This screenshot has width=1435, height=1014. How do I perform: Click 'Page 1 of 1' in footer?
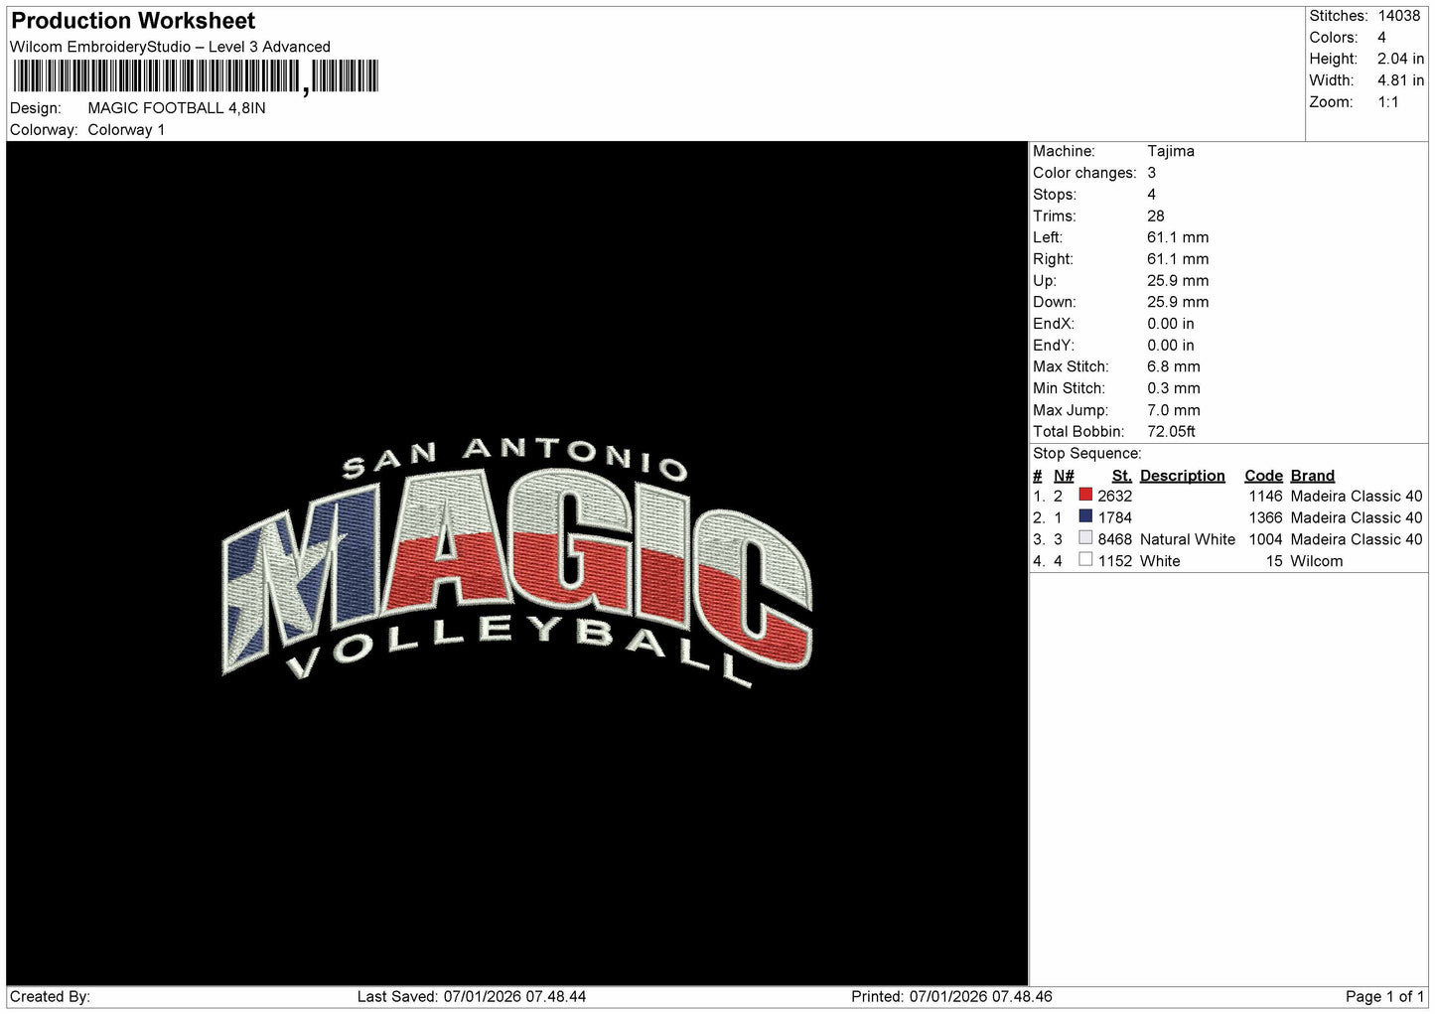pyautogui.click(x=1385, y=997)
